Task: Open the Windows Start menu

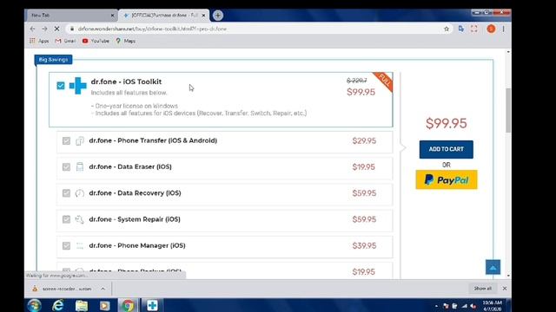Action: point(35,305)
